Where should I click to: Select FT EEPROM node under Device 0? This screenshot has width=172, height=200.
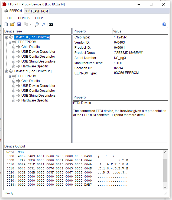(x=27, y=42)
